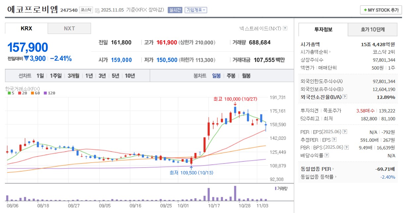Switch to the 호가 10단계 tab

372,30
